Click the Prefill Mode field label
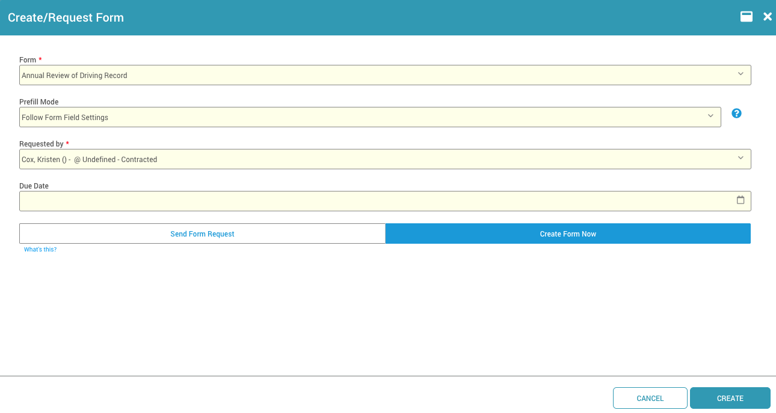776x413 pixels. coord(39,102)
